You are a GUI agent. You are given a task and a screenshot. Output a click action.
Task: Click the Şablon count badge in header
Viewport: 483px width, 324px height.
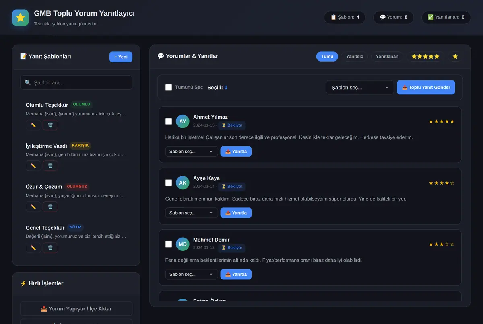click(345, 17)
